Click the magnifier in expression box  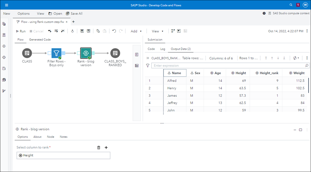click(307, 65)
